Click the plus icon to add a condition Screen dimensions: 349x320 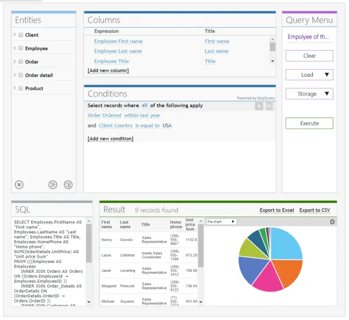tap(259, 106)
